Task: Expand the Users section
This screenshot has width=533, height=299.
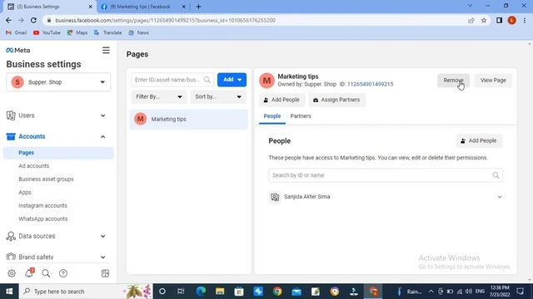Action: point(103,116)
